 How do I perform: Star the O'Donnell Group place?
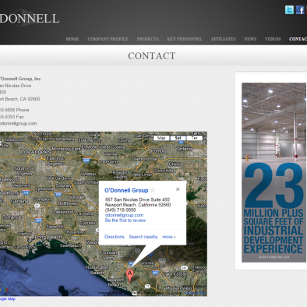tap(153, 190)
